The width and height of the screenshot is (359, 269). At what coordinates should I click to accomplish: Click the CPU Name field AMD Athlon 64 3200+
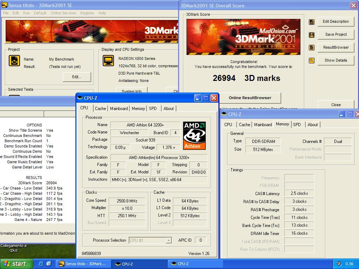click(145, 125)
